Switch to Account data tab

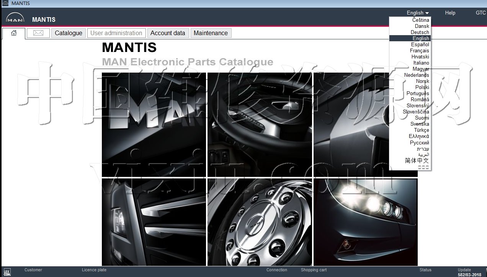(x=168, y=33)
